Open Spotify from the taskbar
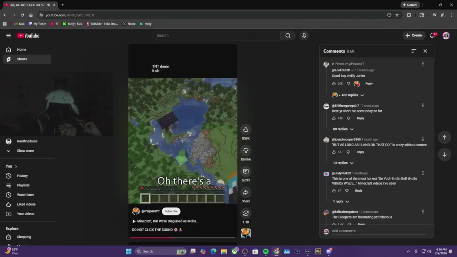The height and width of the screenshot is (257, 457). point(266,251)
